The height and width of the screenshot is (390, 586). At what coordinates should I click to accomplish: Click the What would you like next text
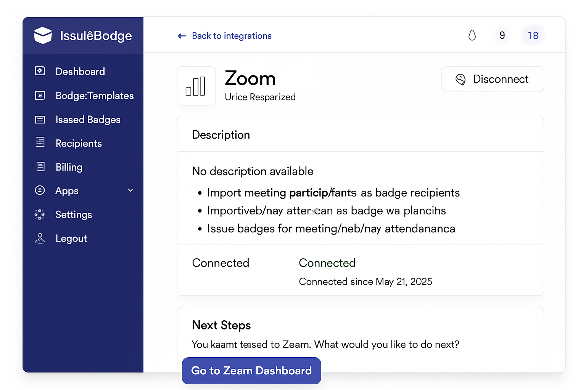point(386,344)
